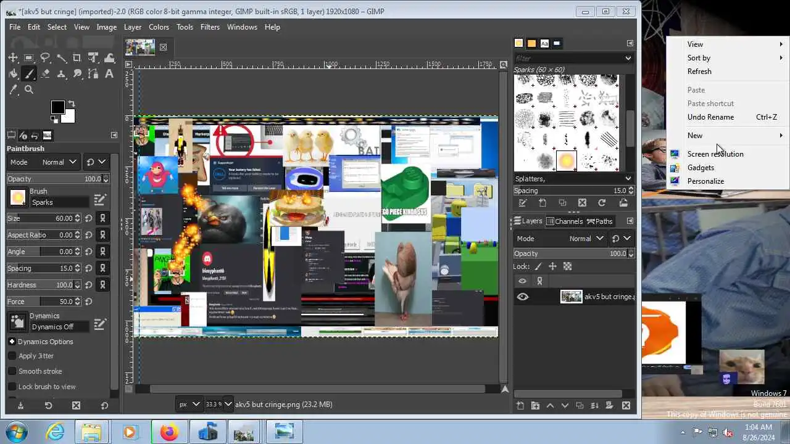Toggle lock pixels brush icon
790x444 pixels.
(x=538, y=266)
